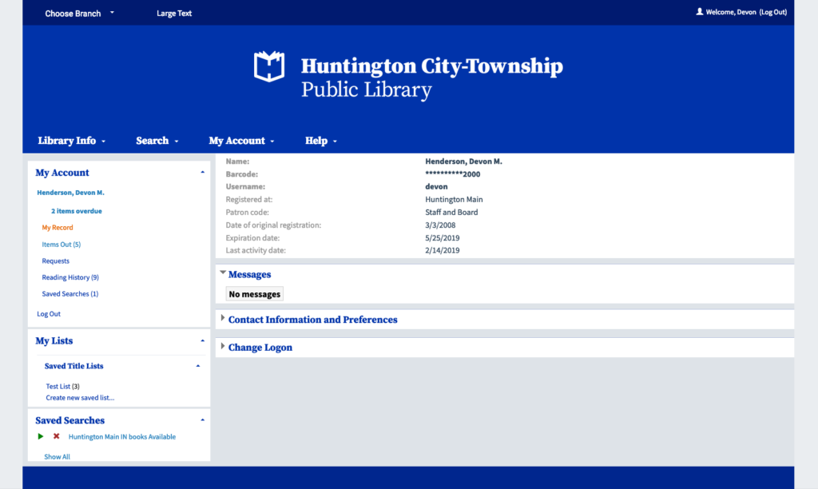Open the Help menu
The image size is (818, 489).
pos(321,141)
